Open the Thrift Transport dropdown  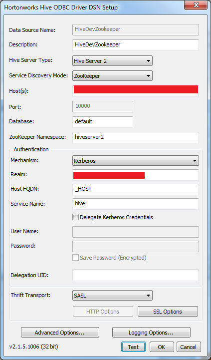point(112,296)
